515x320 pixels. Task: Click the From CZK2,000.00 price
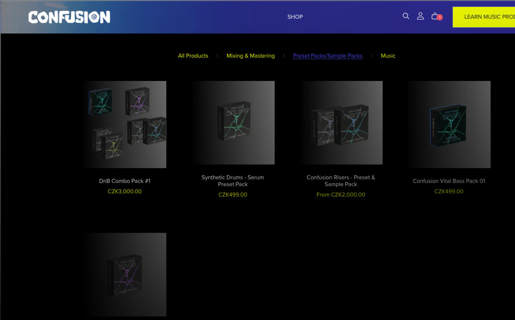point(341,195)
